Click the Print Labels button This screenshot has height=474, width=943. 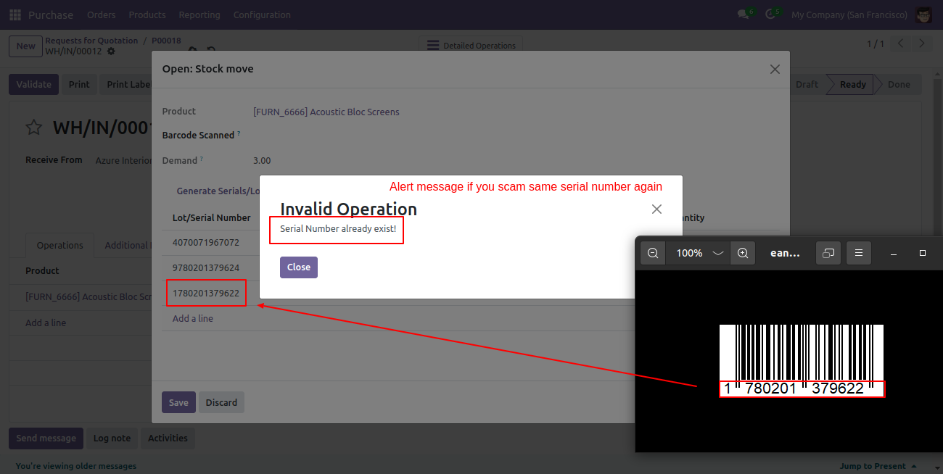[x=126, y=84]
